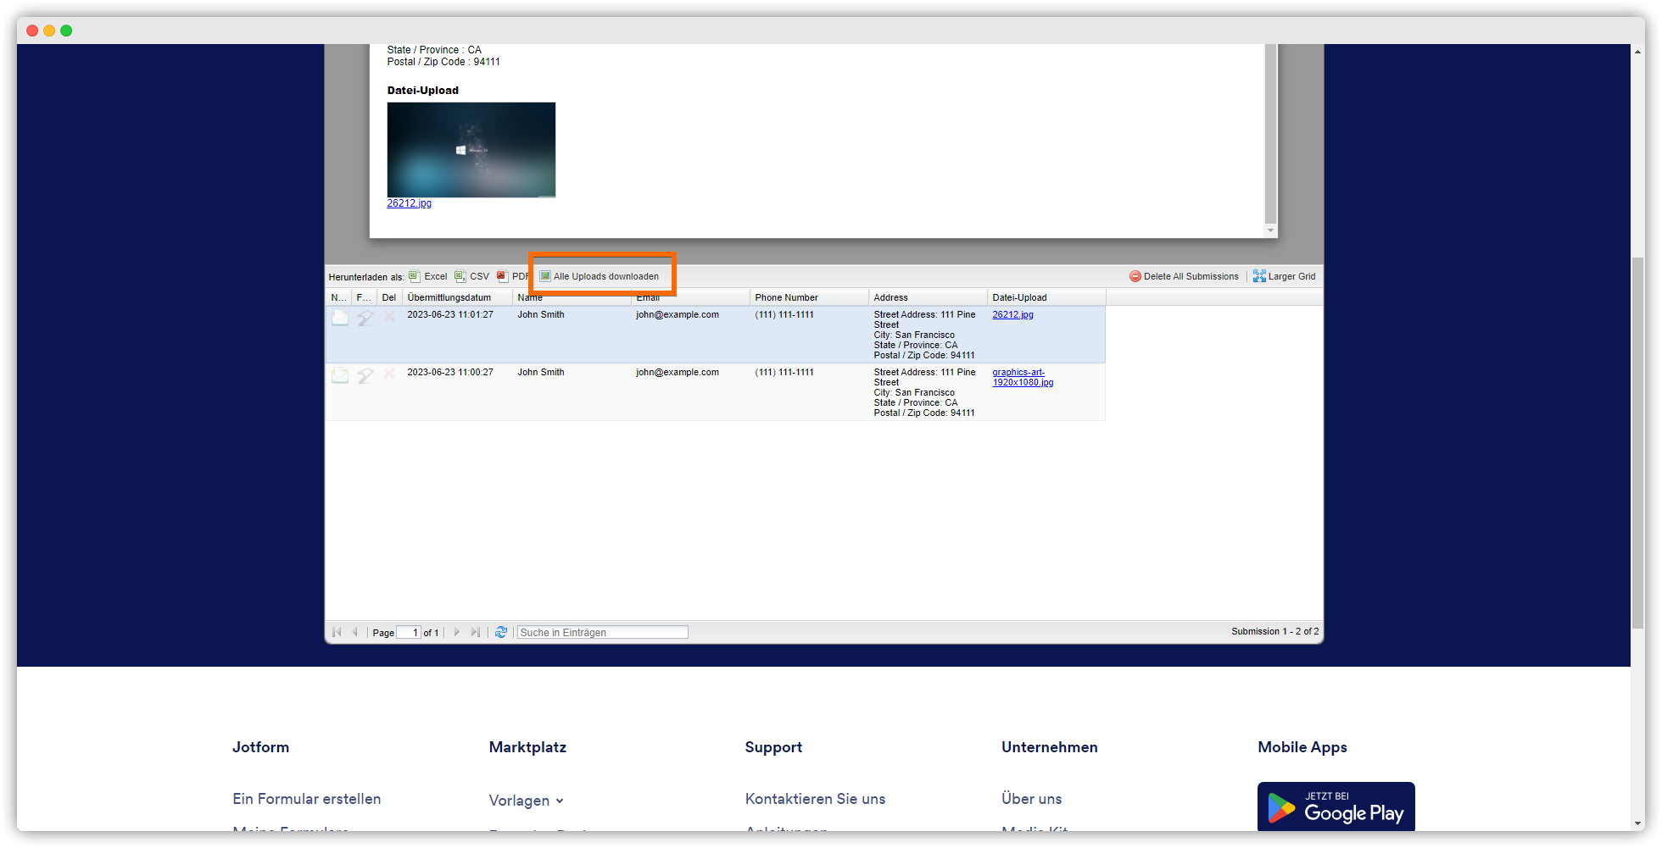The height and width of the screenshot is (848, 1662).
Task: Toggle read envelope icon for 11:01:27 submission
Action: (x=340, y=318)
